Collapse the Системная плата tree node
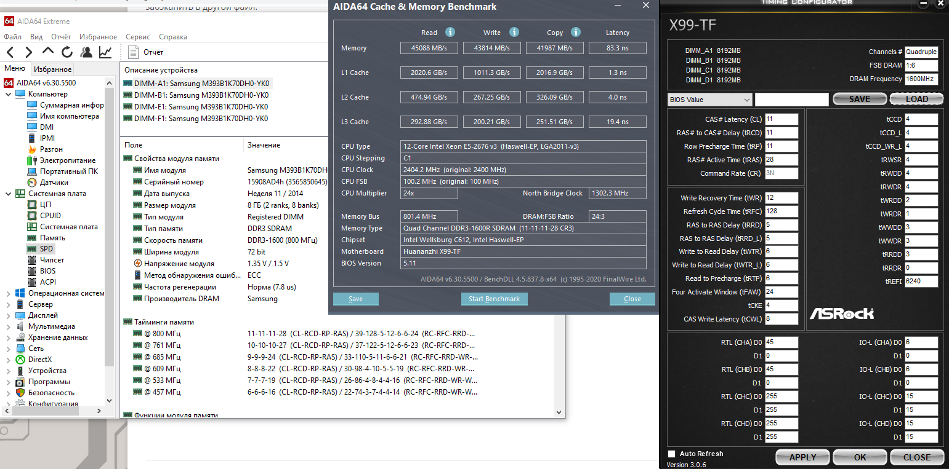 click(8, 194)
